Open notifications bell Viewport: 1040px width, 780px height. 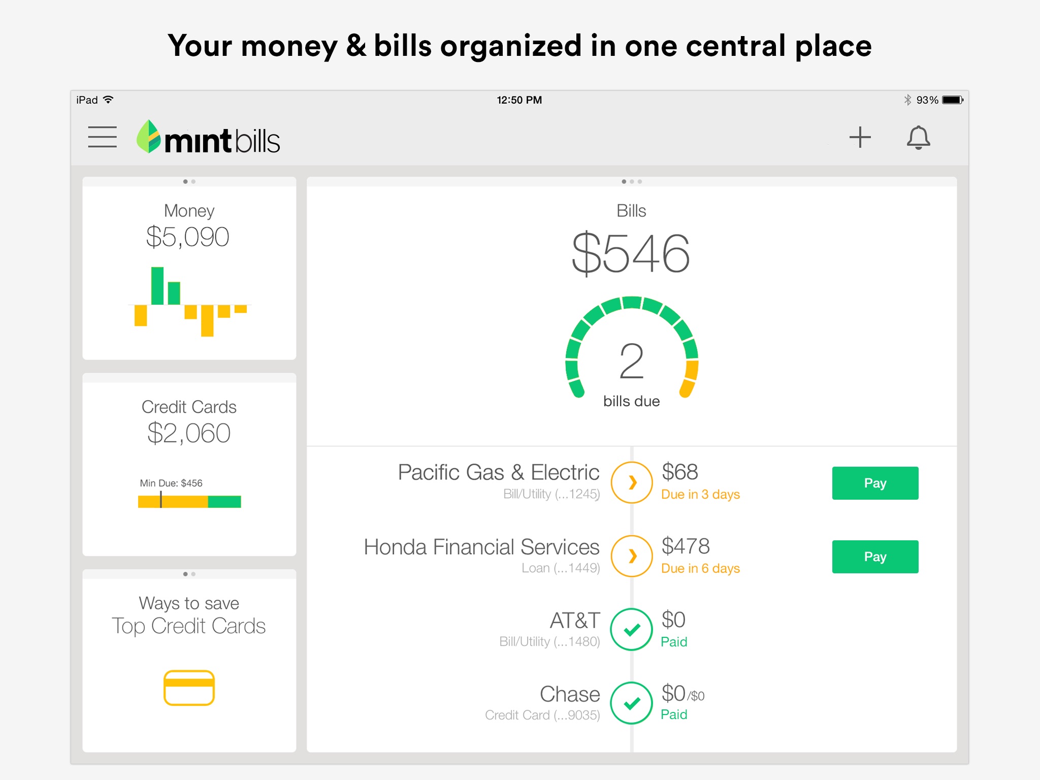pos(918,138)
